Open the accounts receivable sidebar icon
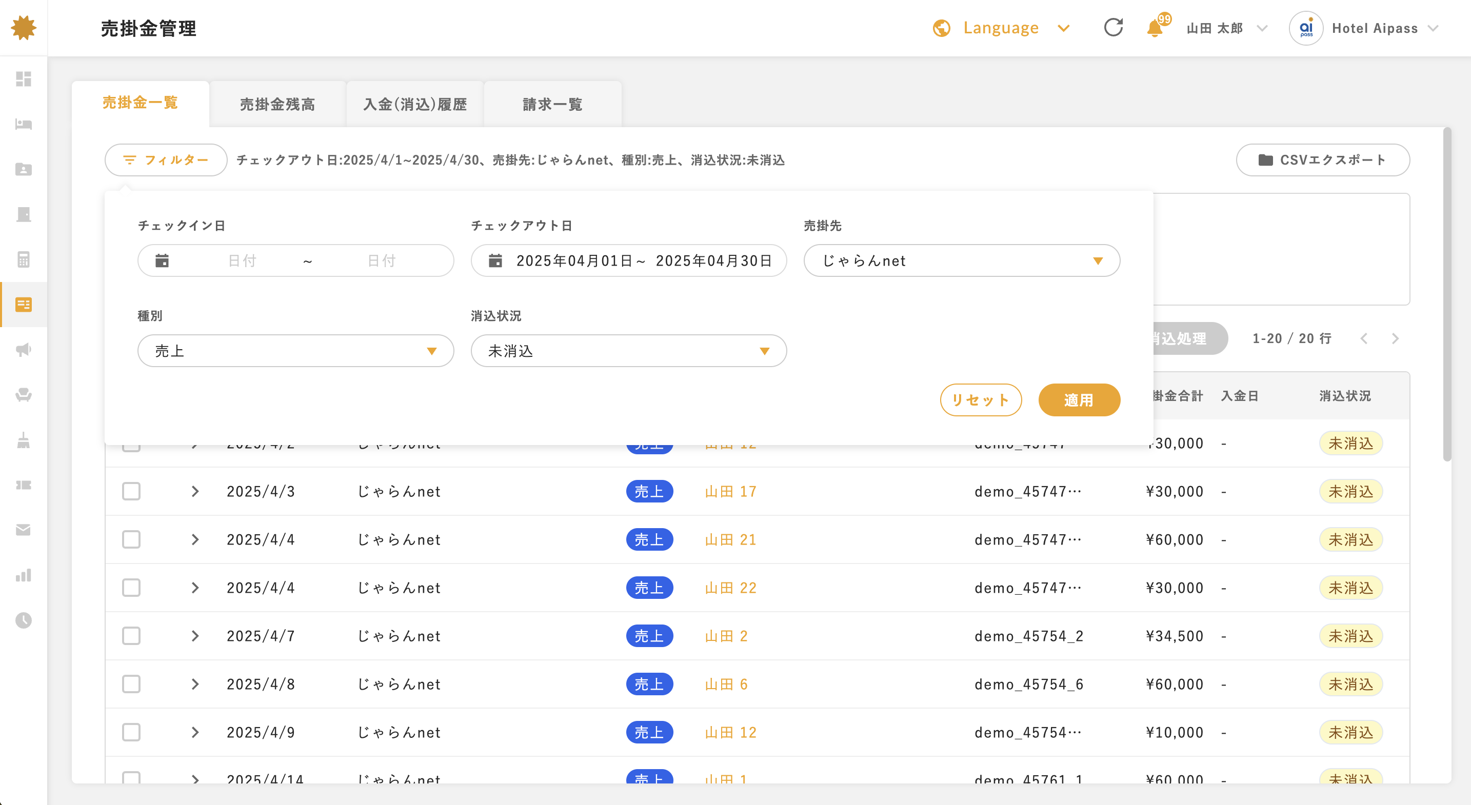The width and height of the screenshot is (1471, 805). point(24,304)
